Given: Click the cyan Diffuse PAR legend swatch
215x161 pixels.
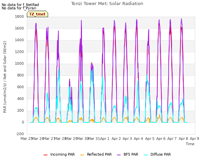Looking at the screenshot, I should [x=146, y=155].
